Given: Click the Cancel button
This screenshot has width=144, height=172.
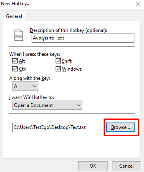Looking at the screenshot, I should coord(126,166).
